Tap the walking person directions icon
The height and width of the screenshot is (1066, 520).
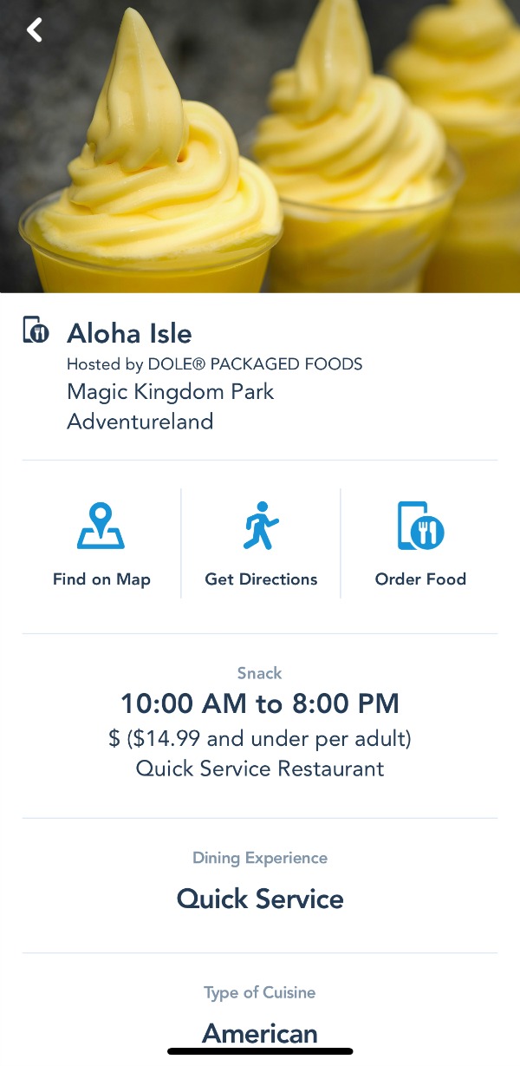pos(261,526)
